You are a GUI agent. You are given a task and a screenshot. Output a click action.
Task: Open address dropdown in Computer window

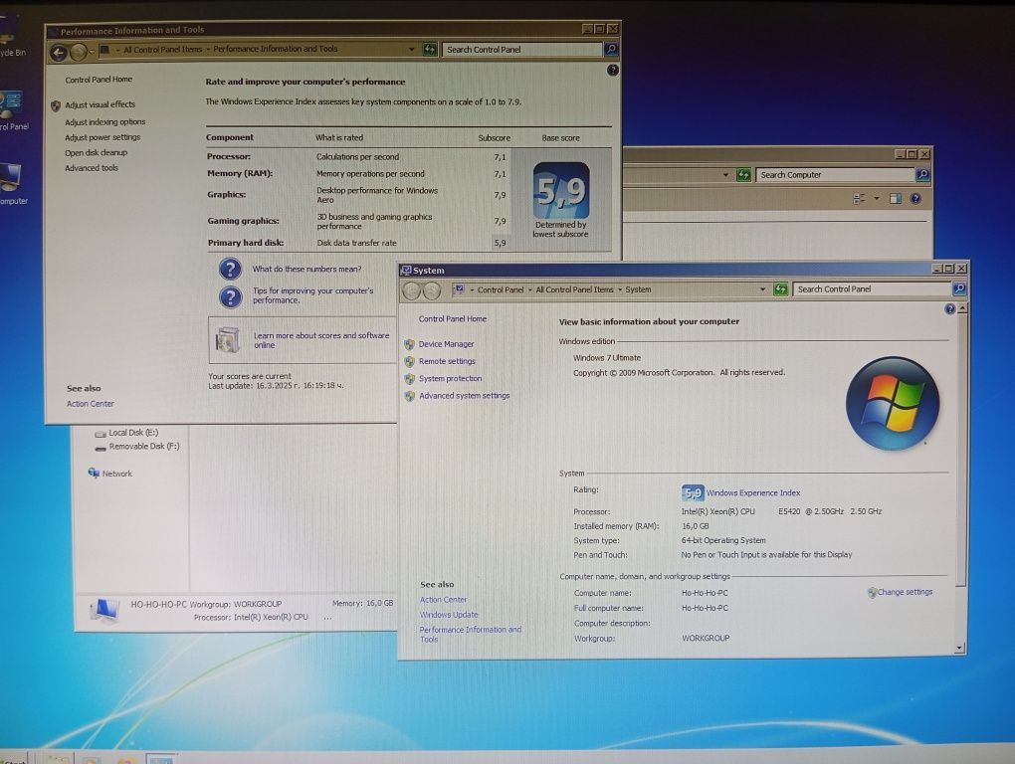coord(725,175)
